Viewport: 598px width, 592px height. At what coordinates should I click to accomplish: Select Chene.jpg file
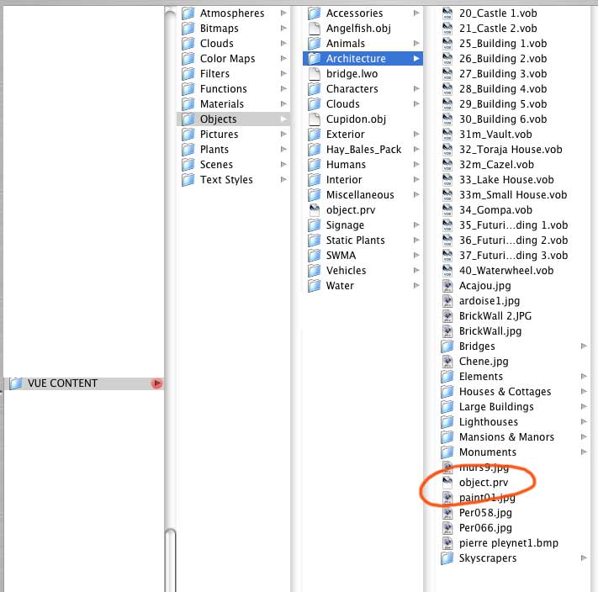[484, 362]
